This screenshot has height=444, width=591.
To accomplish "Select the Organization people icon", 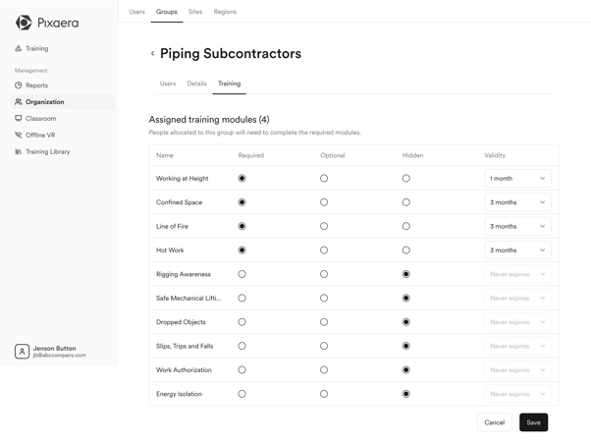I will pyautogui.click(x=19, y=102).
